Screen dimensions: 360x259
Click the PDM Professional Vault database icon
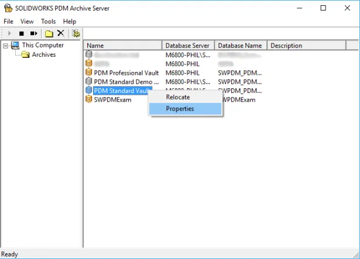click(x=89, y=72)
